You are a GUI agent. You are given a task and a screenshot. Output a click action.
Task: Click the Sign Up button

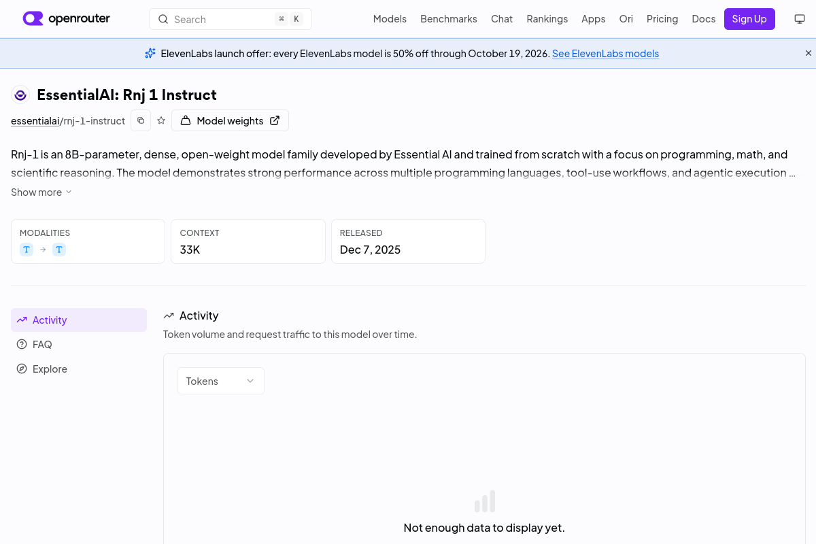749,19
